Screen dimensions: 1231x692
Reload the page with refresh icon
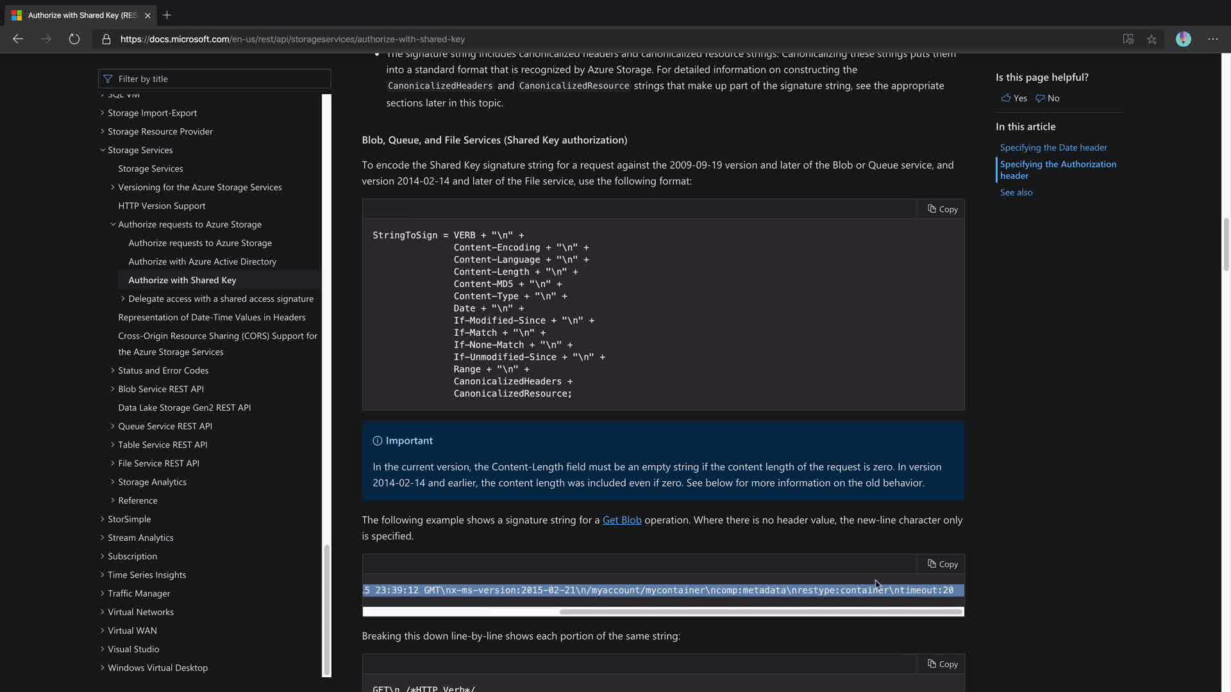74,39
